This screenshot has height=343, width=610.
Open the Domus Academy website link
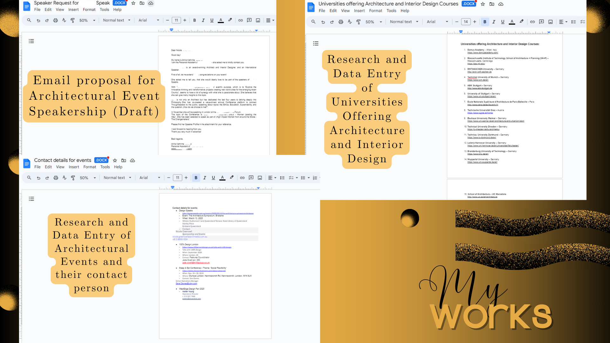483,53
